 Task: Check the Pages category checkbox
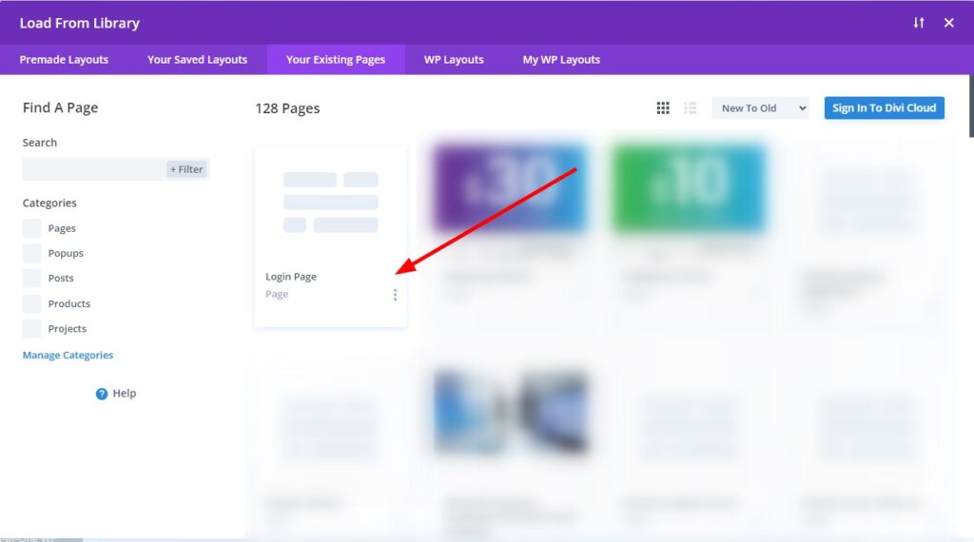pos(32,228)
